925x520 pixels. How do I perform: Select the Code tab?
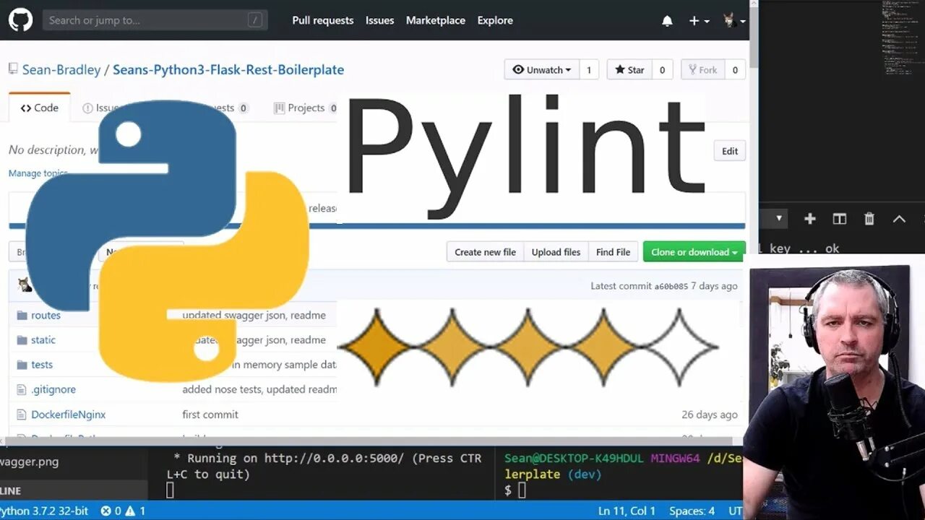pos(40,108)
